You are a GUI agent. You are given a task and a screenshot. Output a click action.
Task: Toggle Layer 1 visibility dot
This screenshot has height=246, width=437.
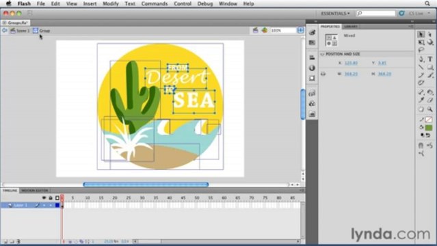pos(44,205)
